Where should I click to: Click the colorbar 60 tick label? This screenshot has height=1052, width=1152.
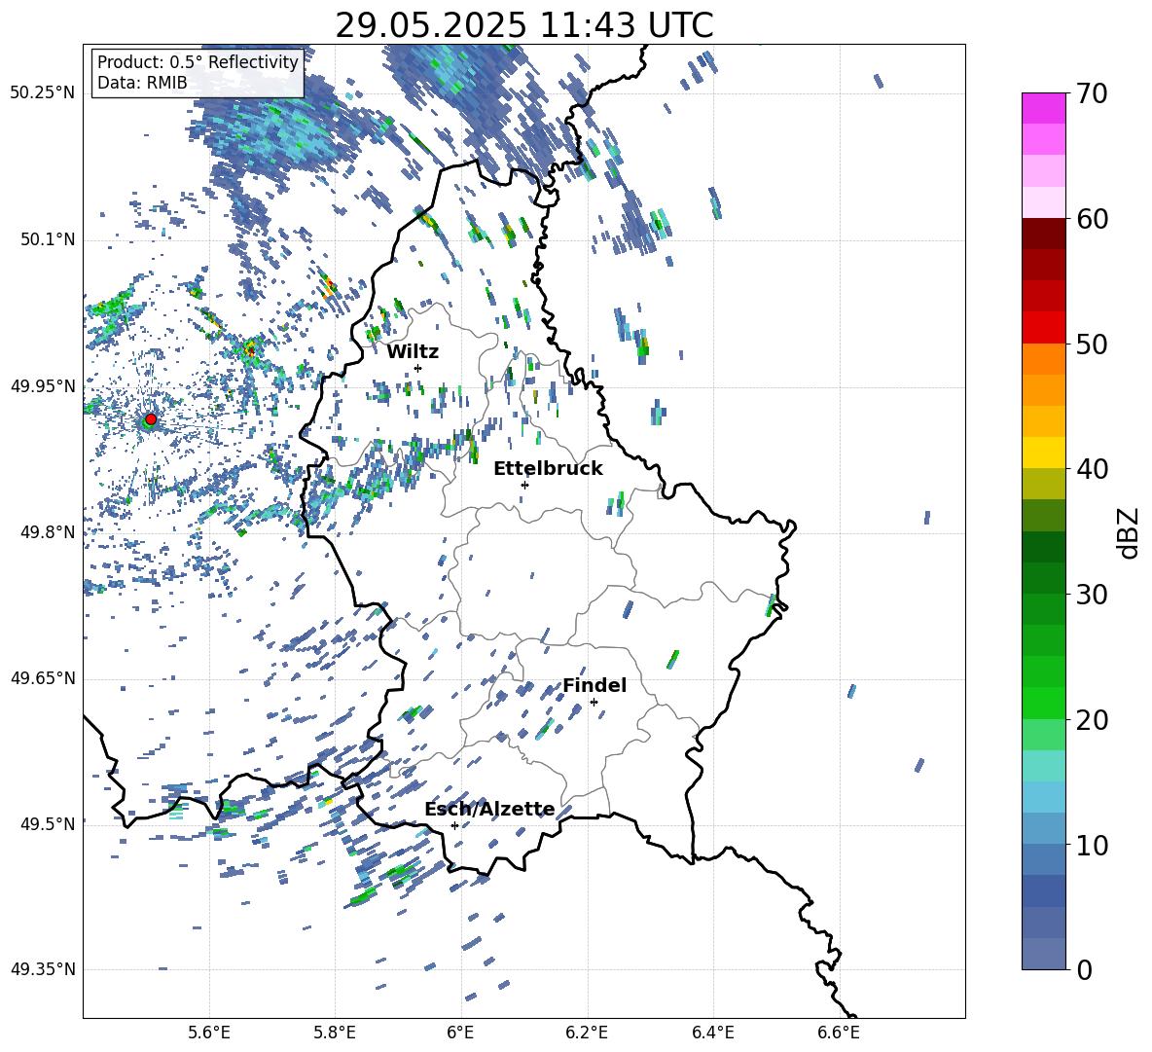1093,219
